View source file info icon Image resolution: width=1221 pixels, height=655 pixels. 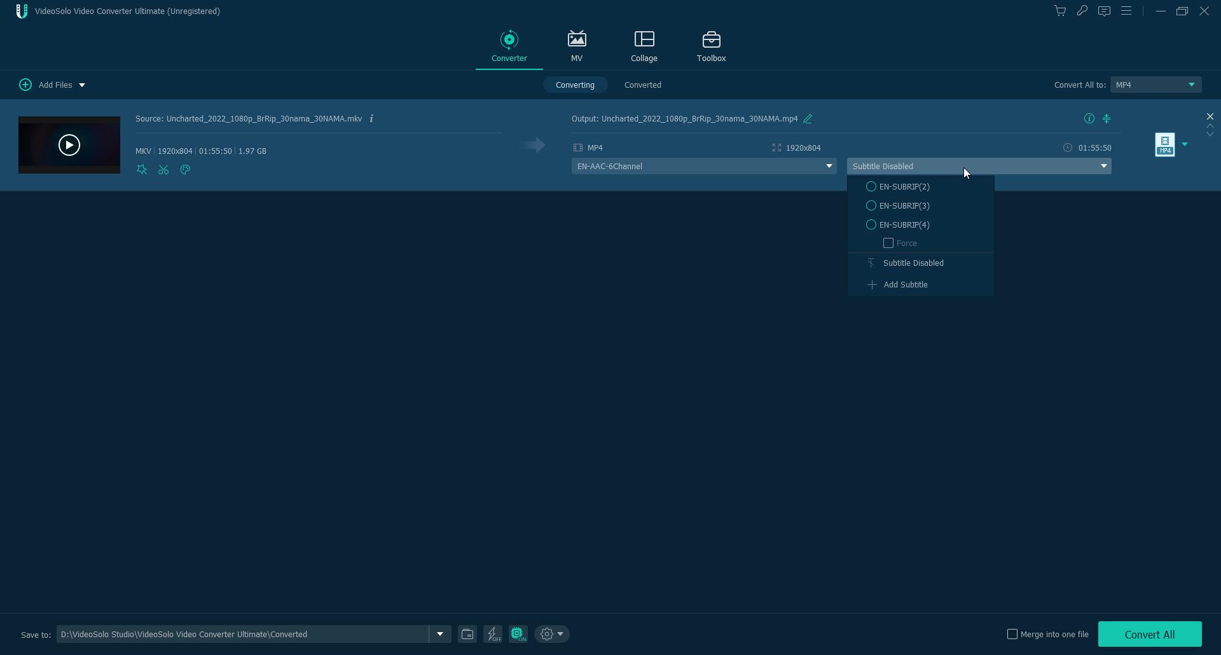[x=371, y=118]
